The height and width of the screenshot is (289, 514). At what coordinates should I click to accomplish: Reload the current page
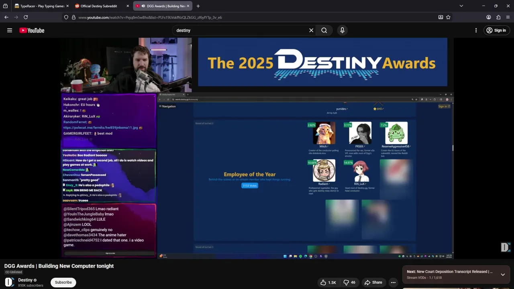[26, 17]
